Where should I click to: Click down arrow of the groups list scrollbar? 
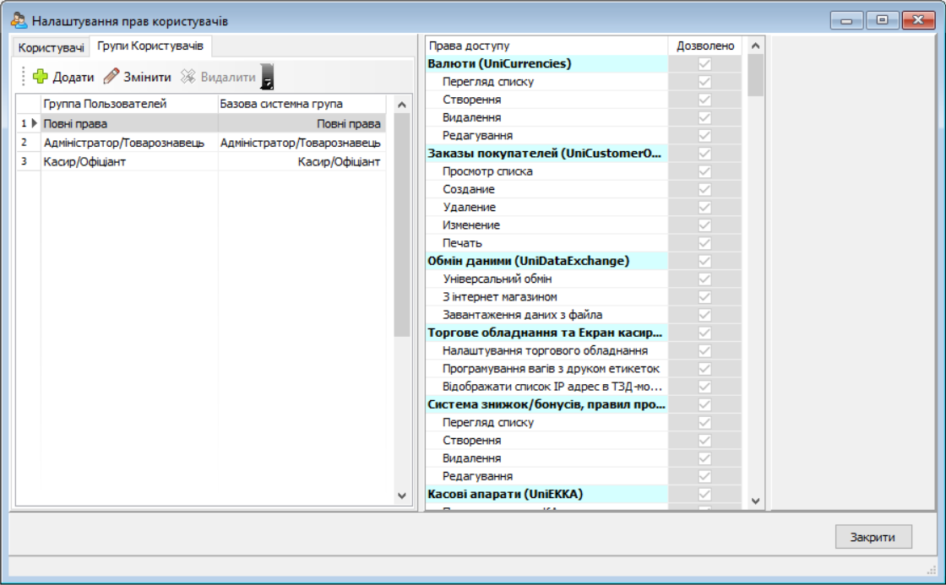[x=402, y=496]
